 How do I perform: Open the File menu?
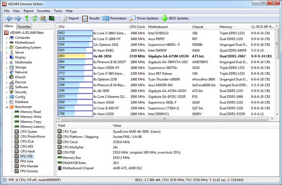[7, 11]
